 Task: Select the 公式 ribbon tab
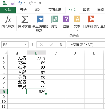(x=72, y=10)
